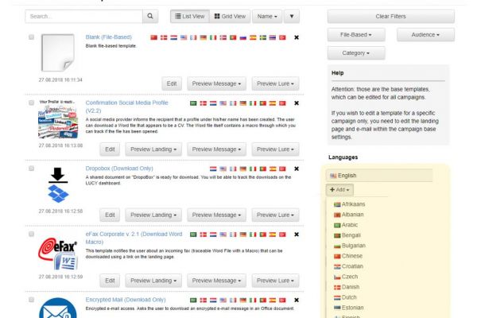Select checkbox for Dropobox template

[31, 169]
